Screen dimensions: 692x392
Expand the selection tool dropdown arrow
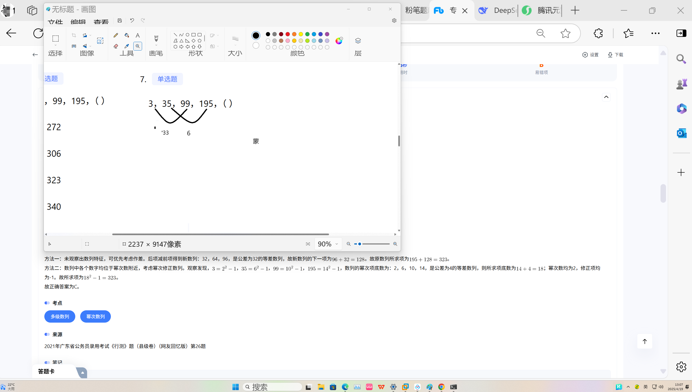[x=56, y=45]
